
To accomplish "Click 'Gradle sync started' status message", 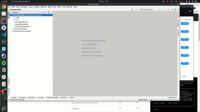I will [17, 100].
